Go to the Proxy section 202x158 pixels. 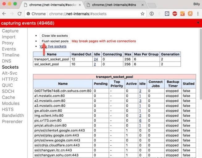tap(8, 43)
